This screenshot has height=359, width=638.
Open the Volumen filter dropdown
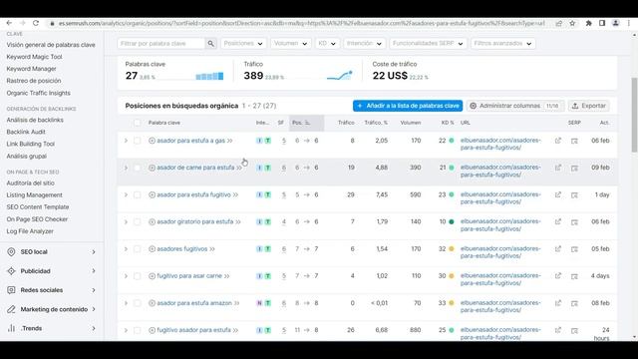pyautogui.click(x=290, y=44)
